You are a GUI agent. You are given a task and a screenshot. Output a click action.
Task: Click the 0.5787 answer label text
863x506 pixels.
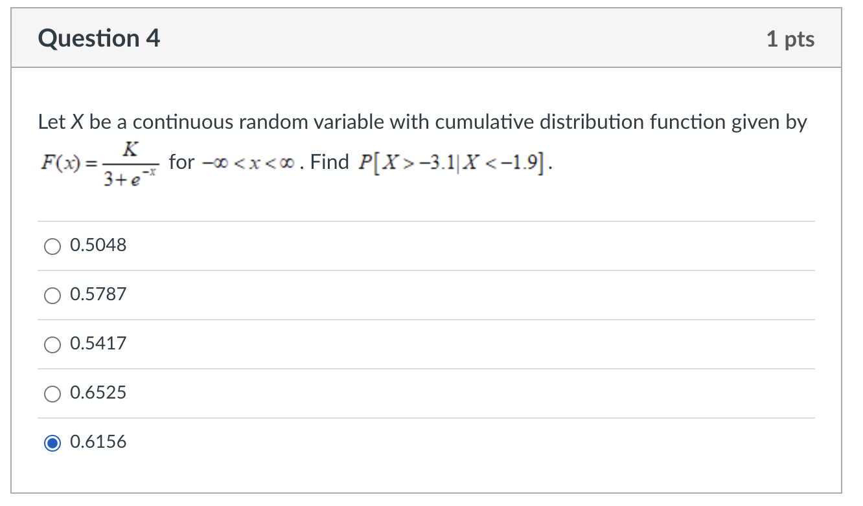(98, 294)
